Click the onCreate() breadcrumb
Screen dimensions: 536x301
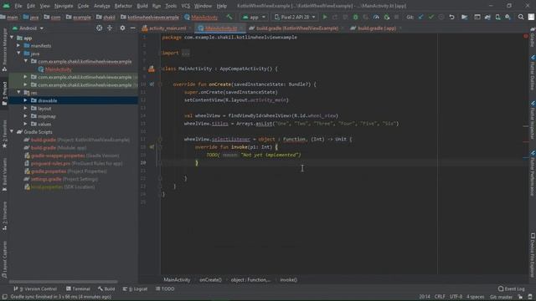(x=210, y=280)
